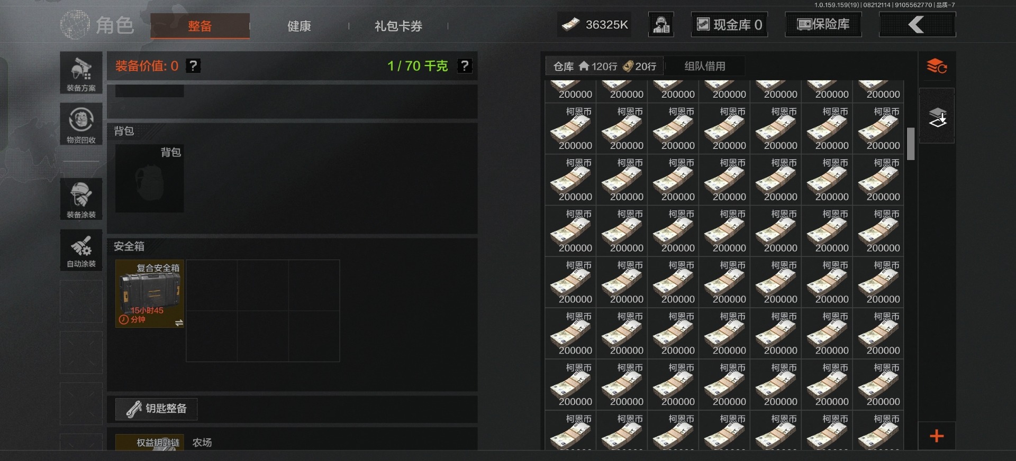Click question mark next to weight 1/70
Image resolution: width=1016 pixels, height=461 pixels.
pyautogui.click(x=465, y=66)
